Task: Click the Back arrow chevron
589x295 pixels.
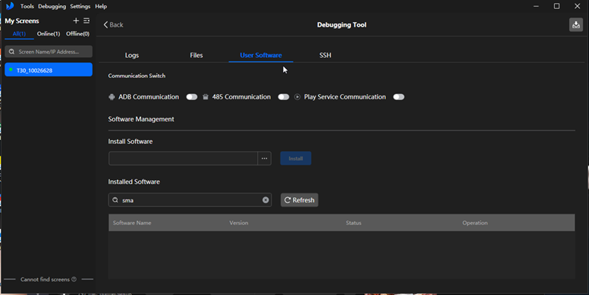Action: click(105, 24)
